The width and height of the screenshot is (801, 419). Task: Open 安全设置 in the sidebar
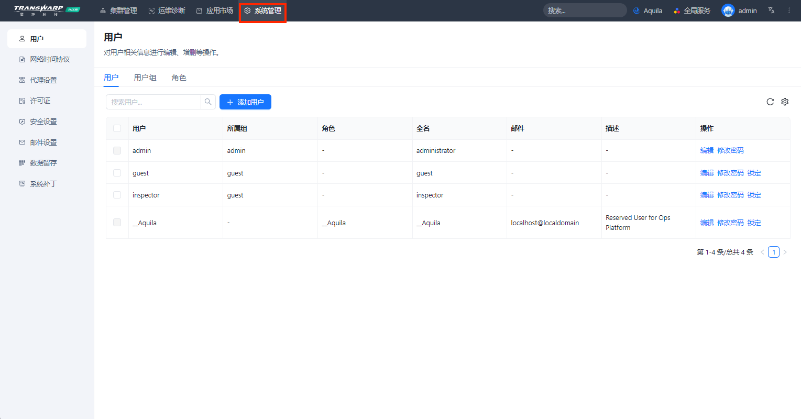coord(47,122)
